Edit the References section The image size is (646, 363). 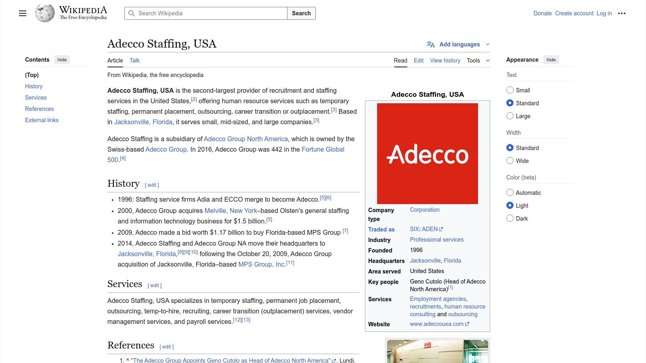pos(166,347)
